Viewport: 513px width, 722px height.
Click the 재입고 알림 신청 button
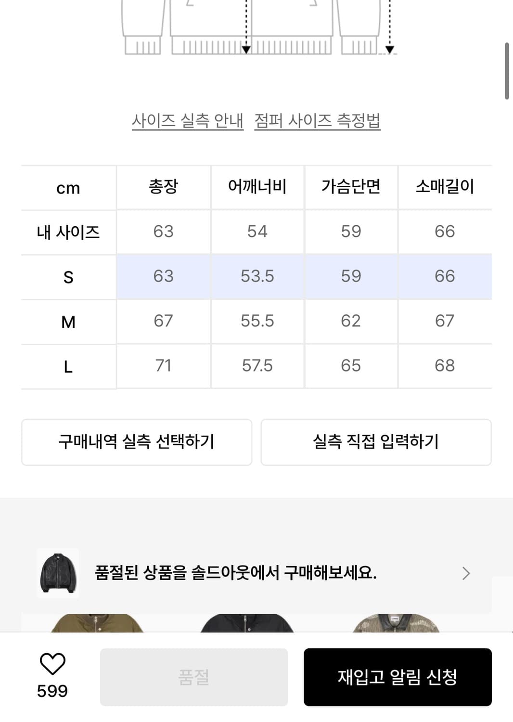pyautogui.click(x=398, y=677)
